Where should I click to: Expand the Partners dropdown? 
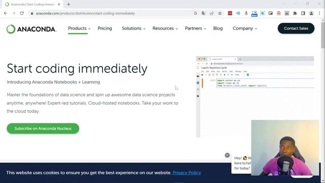(196, 28)
